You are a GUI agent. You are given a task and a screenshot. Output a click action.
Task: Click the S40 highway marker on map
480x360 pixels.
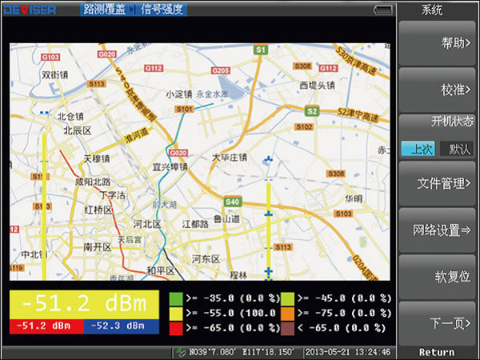tap(233, 202)
